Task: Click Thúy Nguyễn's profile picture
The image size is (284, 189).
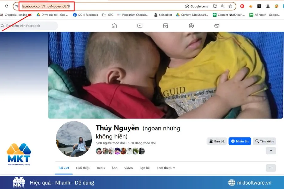Action: (x=74, y=140)
